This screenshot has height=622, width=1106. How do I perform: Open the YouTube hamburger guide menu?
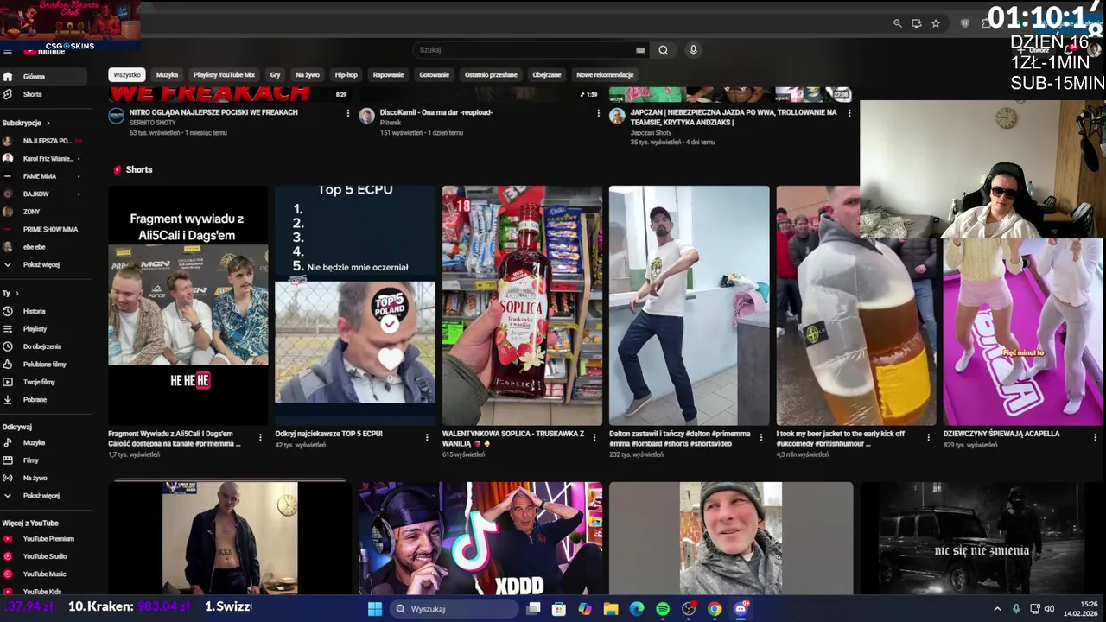pyautogui.click(x=8, y=51)
